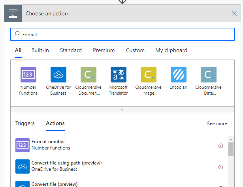
Task: Click the Convert file using path icon
Action: (23, 166)
